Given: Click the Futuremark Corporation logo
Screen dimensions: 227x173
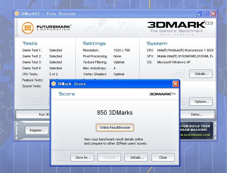Looking at the screenshot, I should [46, 28].
